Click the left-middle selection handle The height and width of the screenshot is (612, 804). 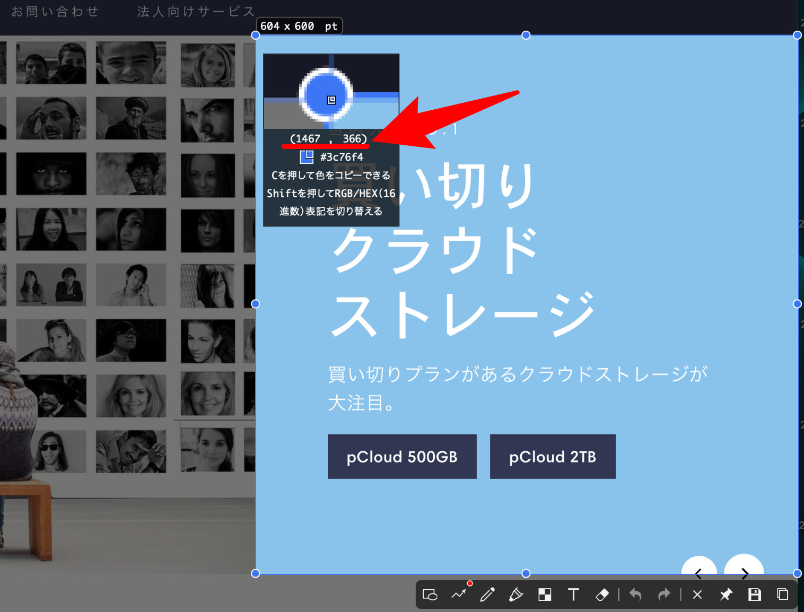pyautogui.click(x=255, y=304)
